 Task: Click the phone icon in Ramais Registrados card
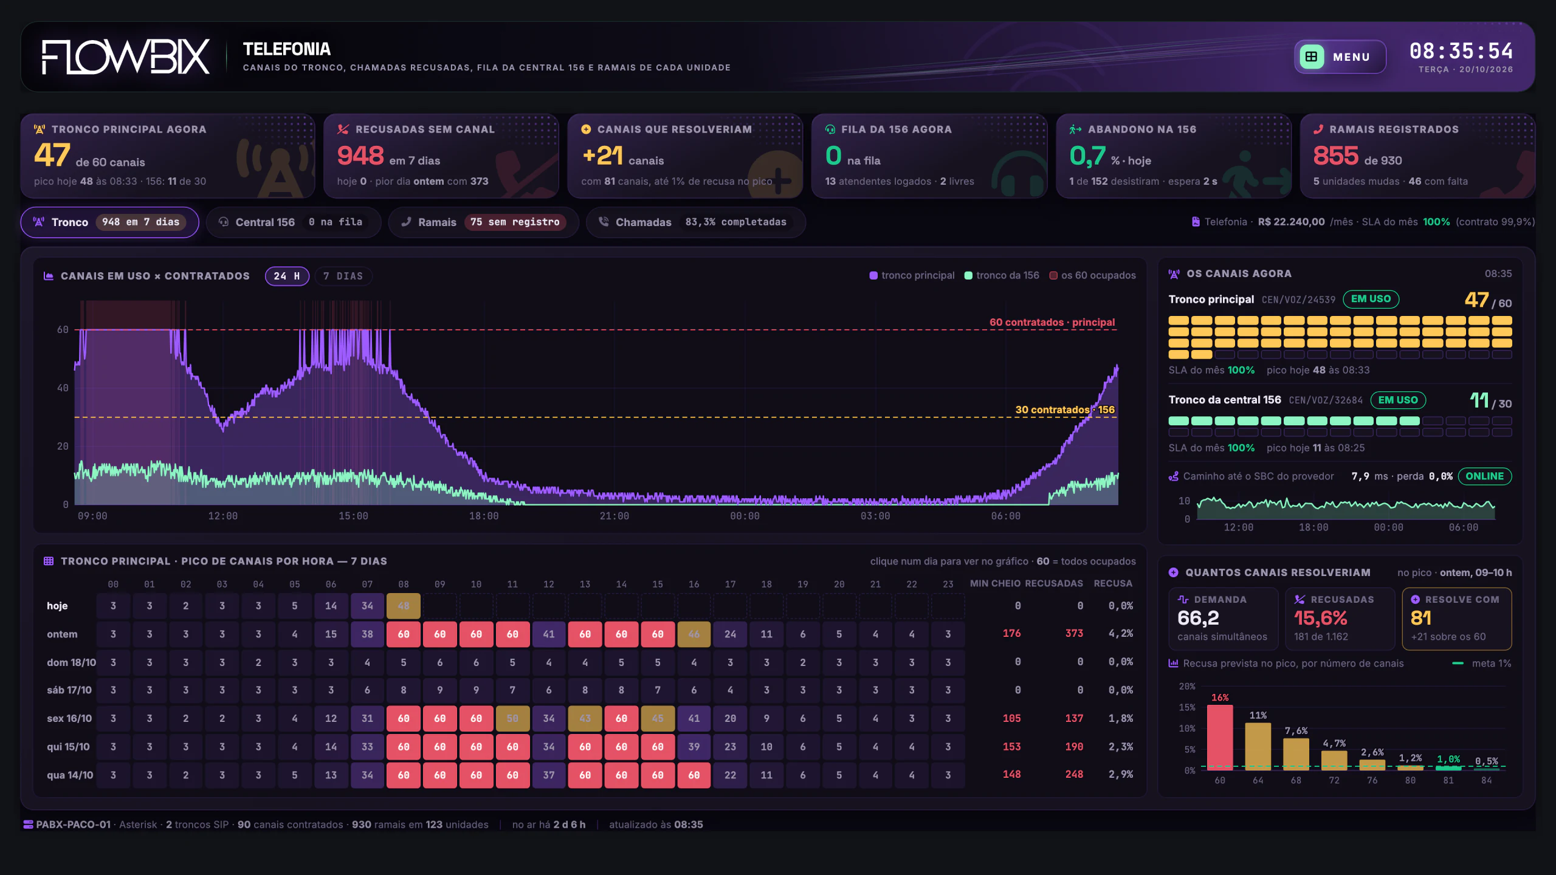tap(1318, 129)
